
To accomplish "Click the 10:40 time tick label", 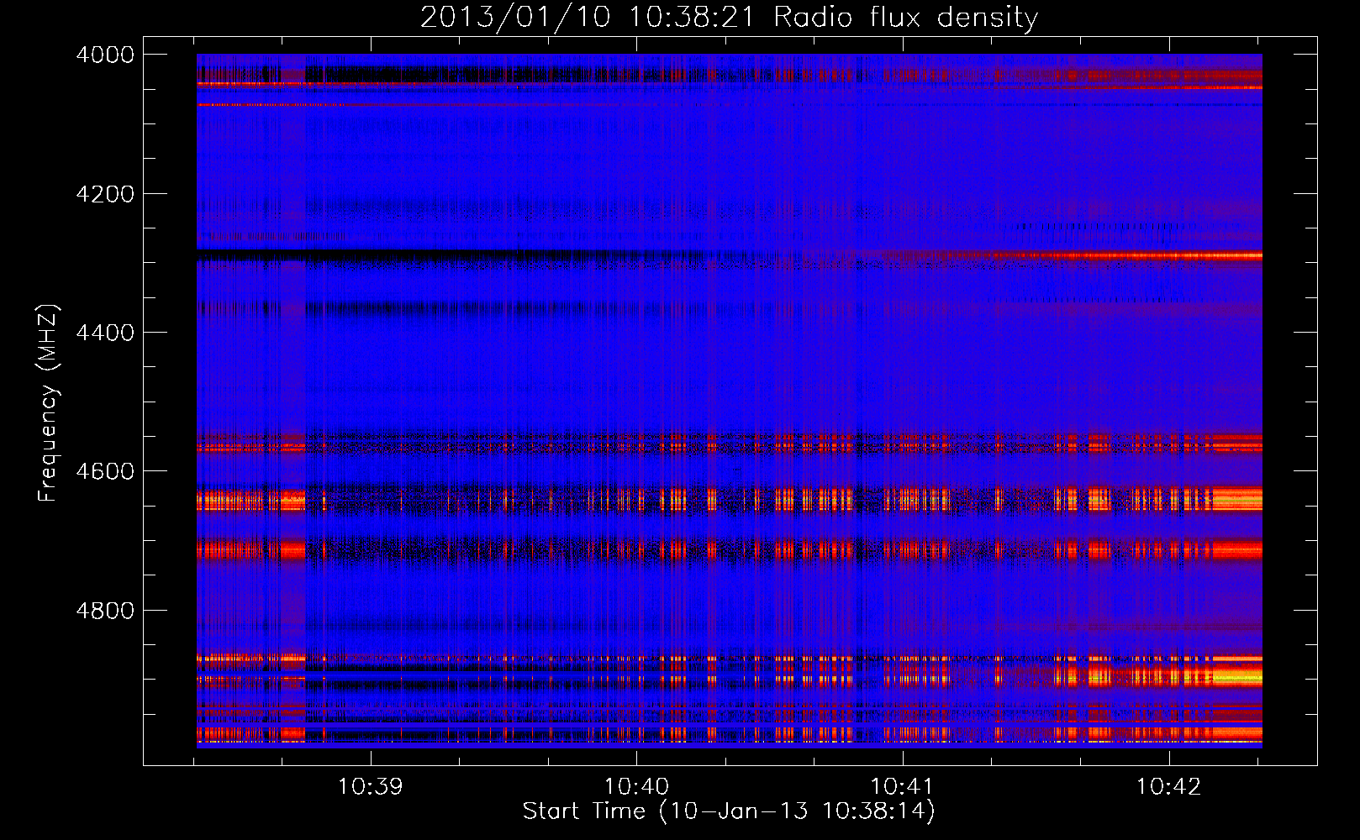I will coord(636,787).
